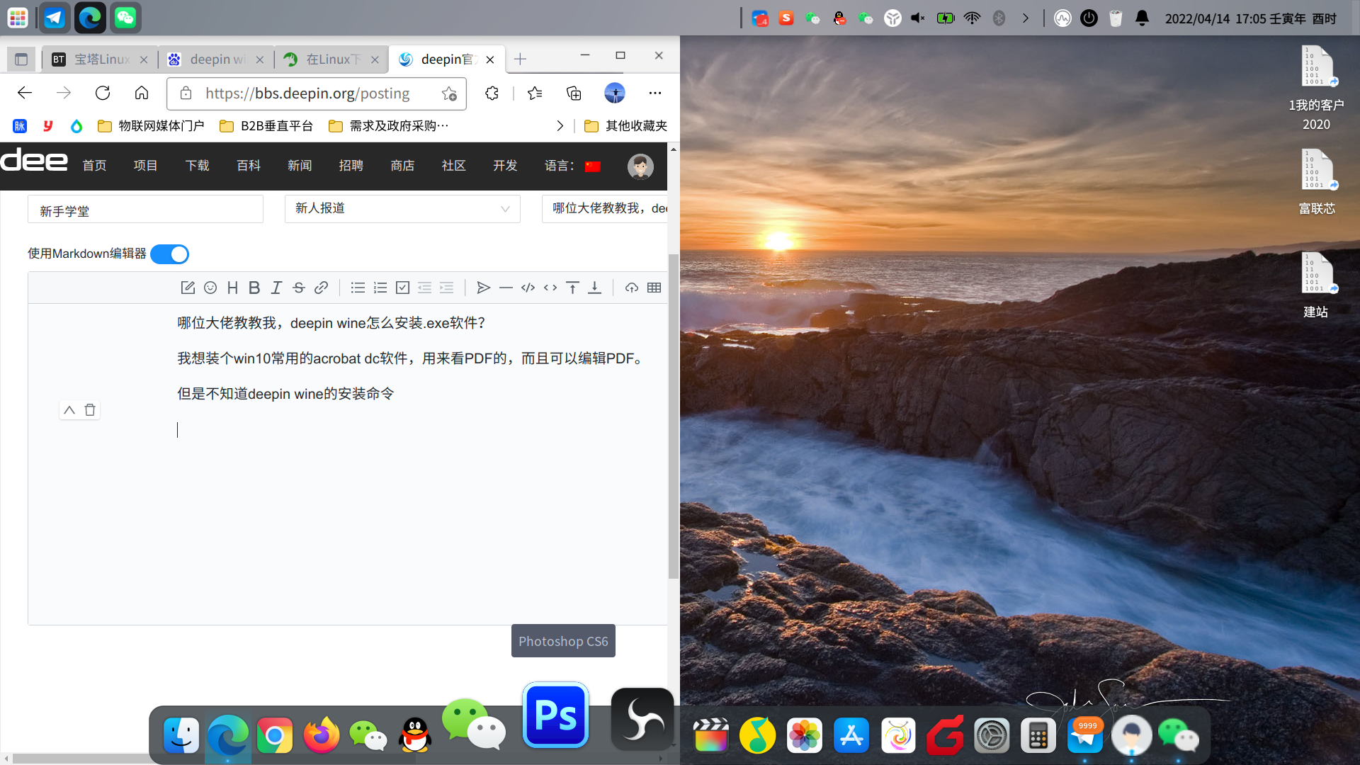Image resolution: width=1360 pixels, height=765 pixels.
Task: Toggle bold formatting in editor toolbar
Action: (254, 288)
